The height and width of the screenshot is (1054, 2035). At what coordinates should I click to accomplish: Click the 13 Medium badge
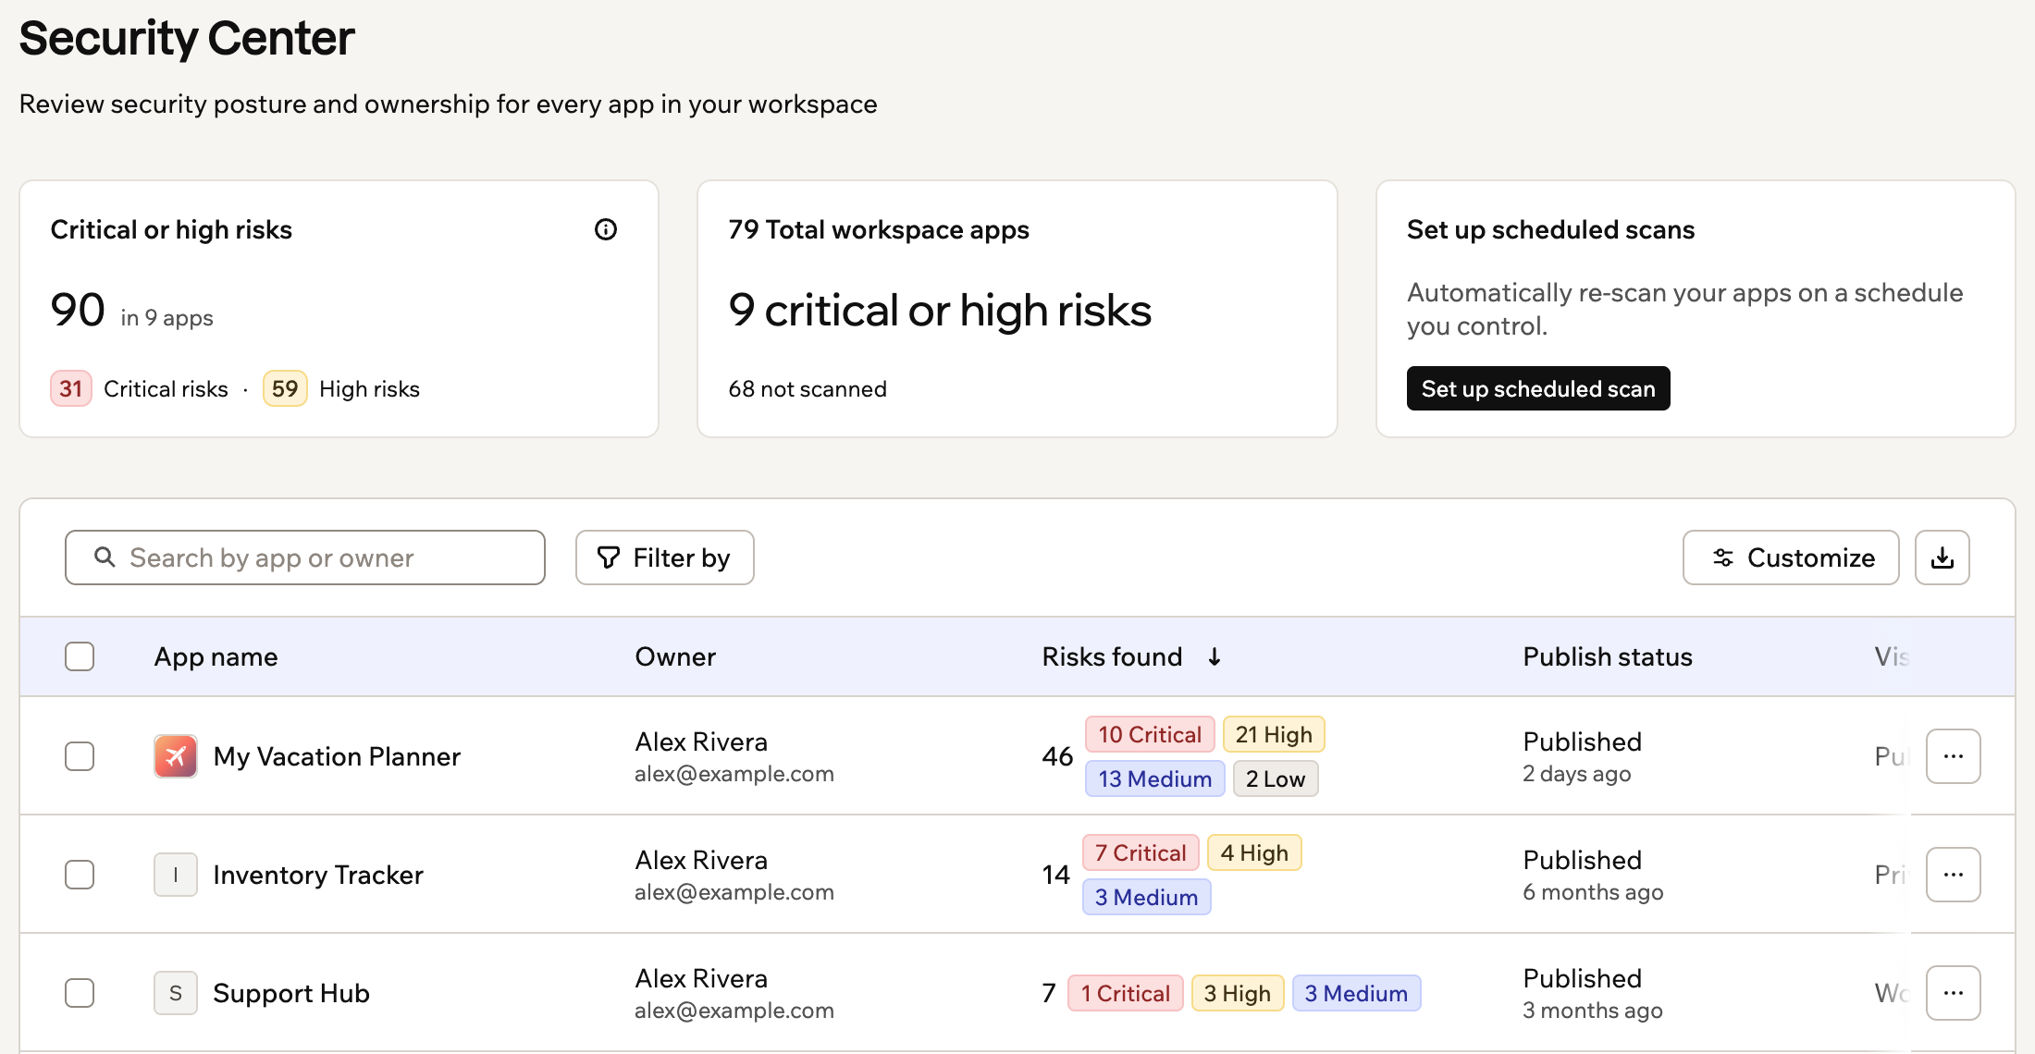(1155, 778)
